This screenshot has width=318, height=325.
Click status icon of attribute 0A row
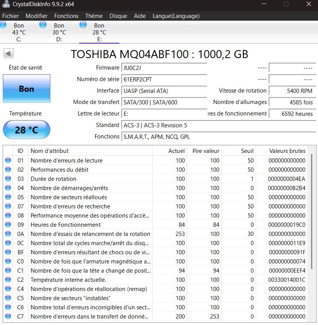click(8, 234)
